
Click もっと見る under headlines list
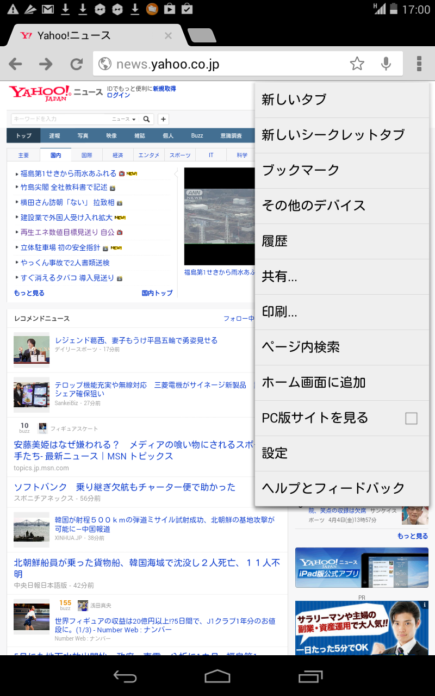click(x=29, y=293)
